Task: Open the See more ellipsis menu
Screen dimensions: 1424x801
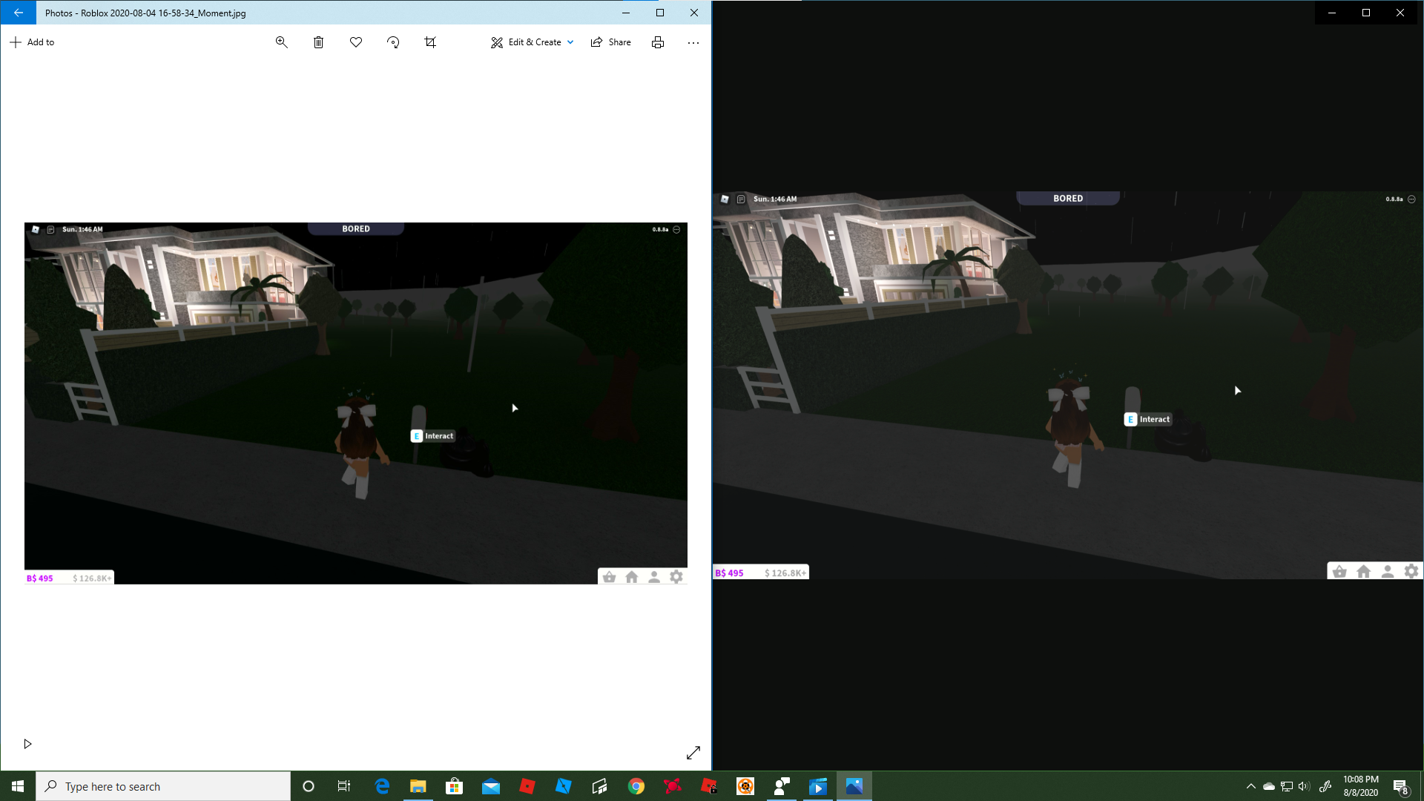Action: [693, 42]
